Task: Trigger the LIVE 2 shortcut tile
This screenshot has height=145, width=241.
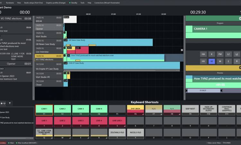Action: click(x=62, y=121)
